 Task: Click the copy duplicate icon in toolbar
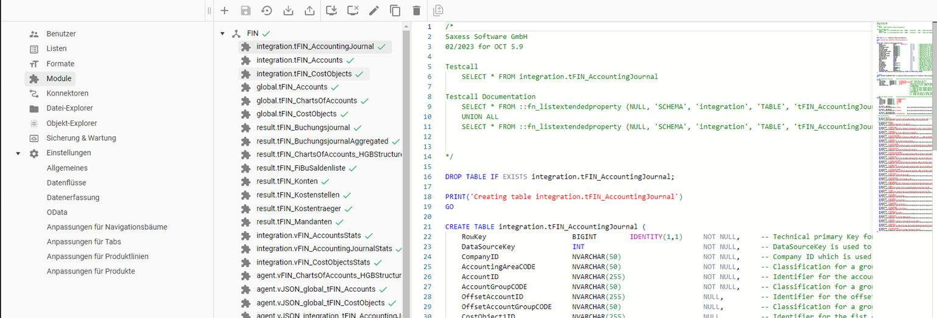point(395,10)
